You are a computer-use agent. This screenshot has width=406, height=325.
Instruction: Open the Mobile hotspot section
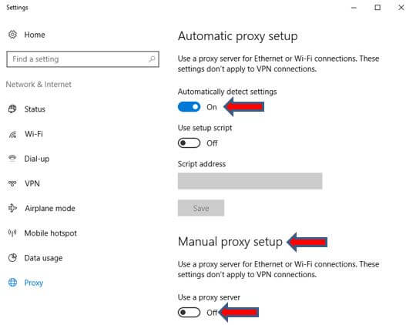pos(51,233)
